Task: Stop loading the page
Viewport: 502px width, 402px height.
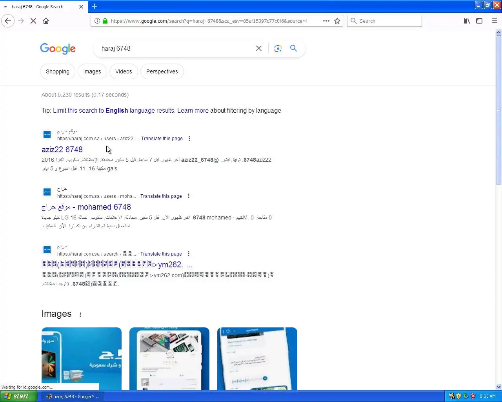Action: coord(33,21)
